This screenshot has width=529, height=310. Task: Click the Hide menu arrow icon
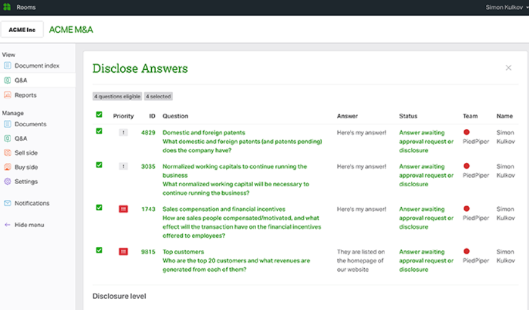(7, 225)
